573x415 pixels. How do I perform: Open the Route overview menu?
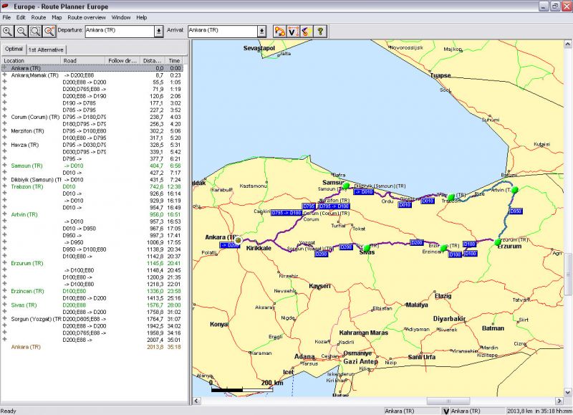(87, 16)
